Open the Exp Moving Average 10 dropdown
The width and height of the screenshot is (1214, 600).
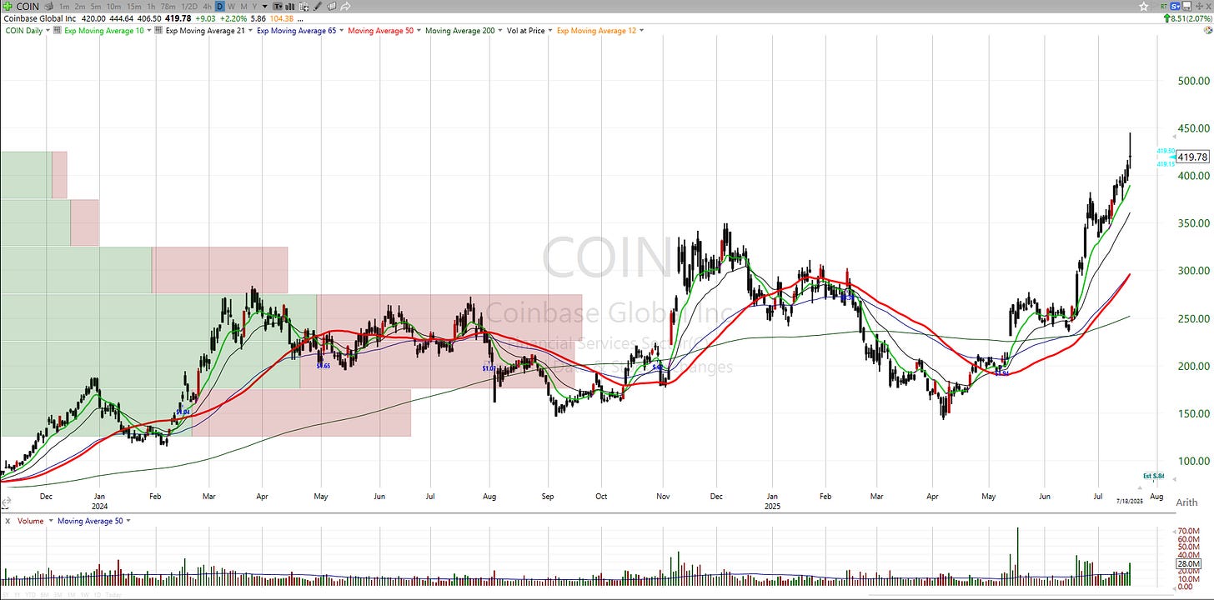pos(148,31)
